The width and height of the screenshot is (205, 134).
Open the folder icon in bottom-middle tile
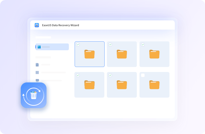[122, 85]
